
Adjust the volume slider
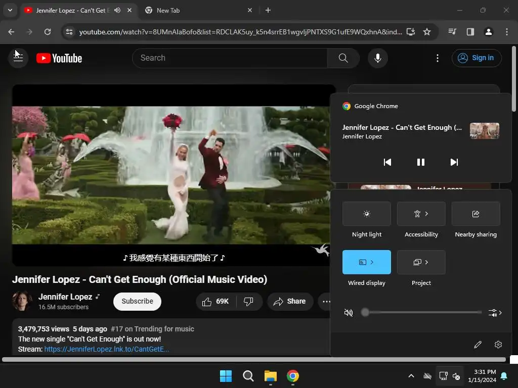[x=421, y=312]
